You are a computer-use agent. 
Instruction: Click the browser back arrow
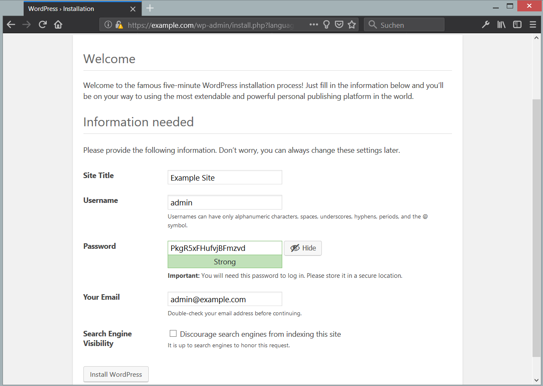coord(11,25)
